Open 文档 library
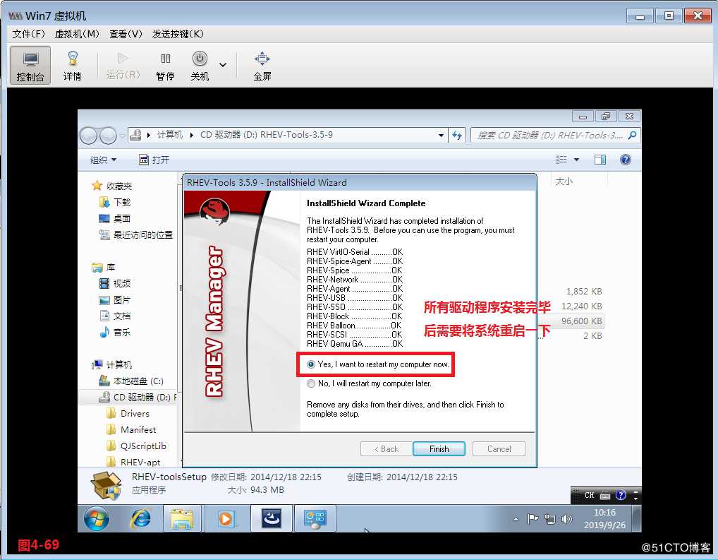718x560 pixels. [115, 316]
